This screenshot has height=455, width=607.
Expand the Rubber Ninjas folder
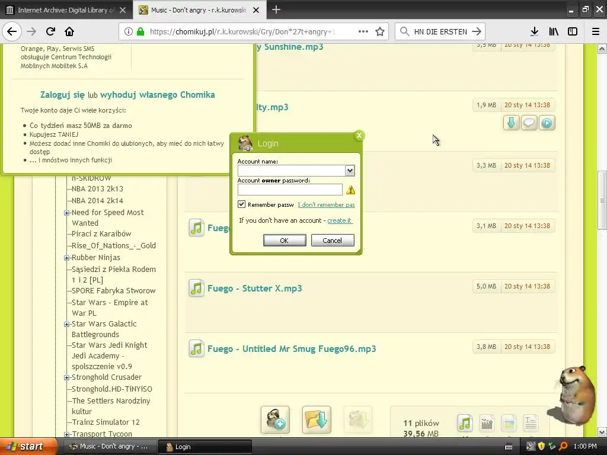(66, 258)
